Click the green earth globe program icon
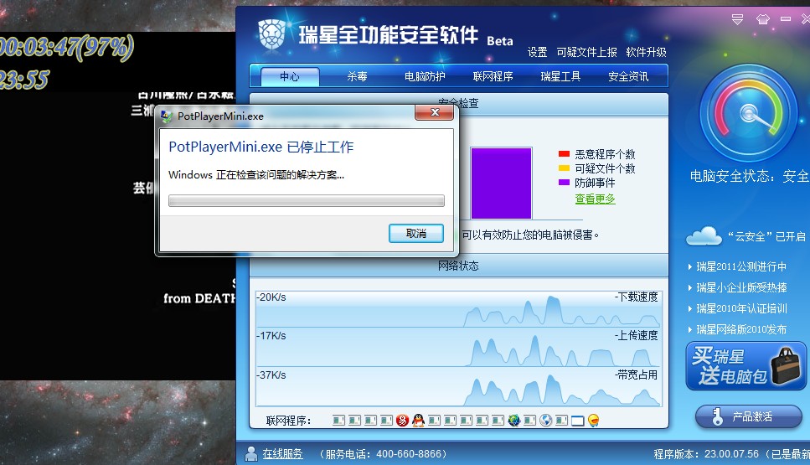810x465 pixels. pyautogui.click(x=514, y=421)
